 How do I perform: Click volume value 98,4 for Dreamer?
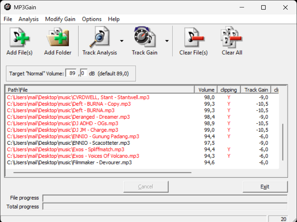(209, 117)
